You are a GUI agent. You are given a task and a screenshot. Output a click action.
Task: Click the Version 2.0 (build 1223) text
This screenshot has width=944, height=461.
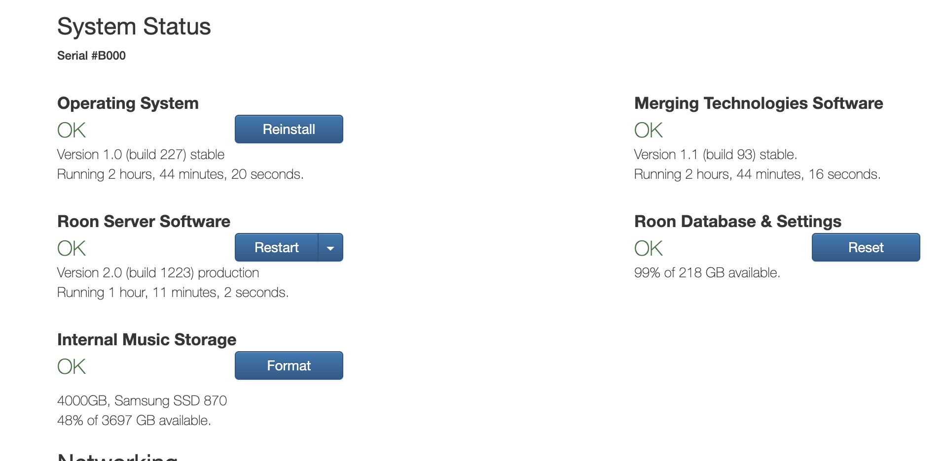158,273
